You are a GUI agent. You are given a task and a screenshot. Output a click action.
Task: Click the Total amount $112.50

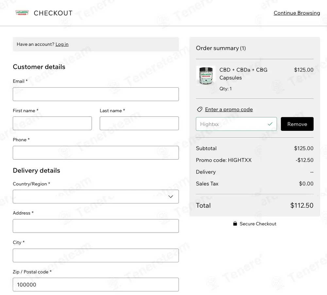tap(302, 205)
